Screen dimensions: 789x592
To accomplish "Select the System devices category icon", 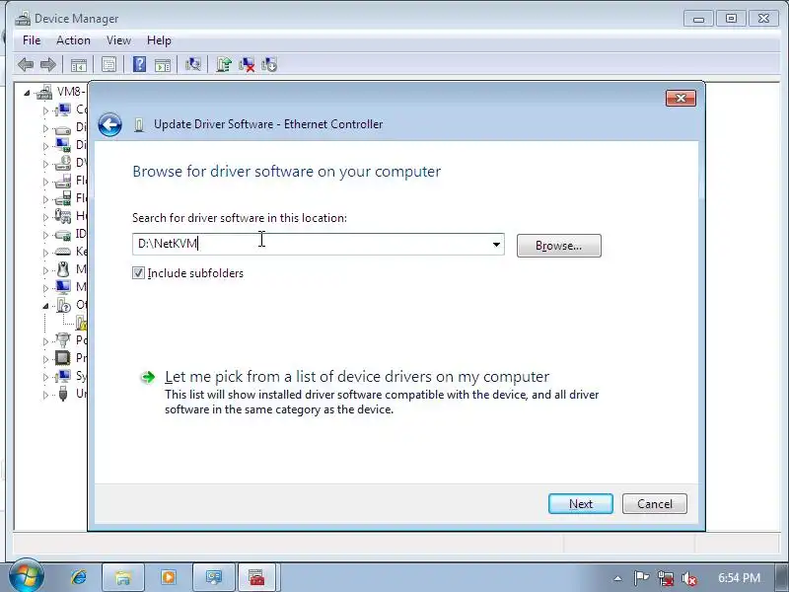I will pos(63,376).
